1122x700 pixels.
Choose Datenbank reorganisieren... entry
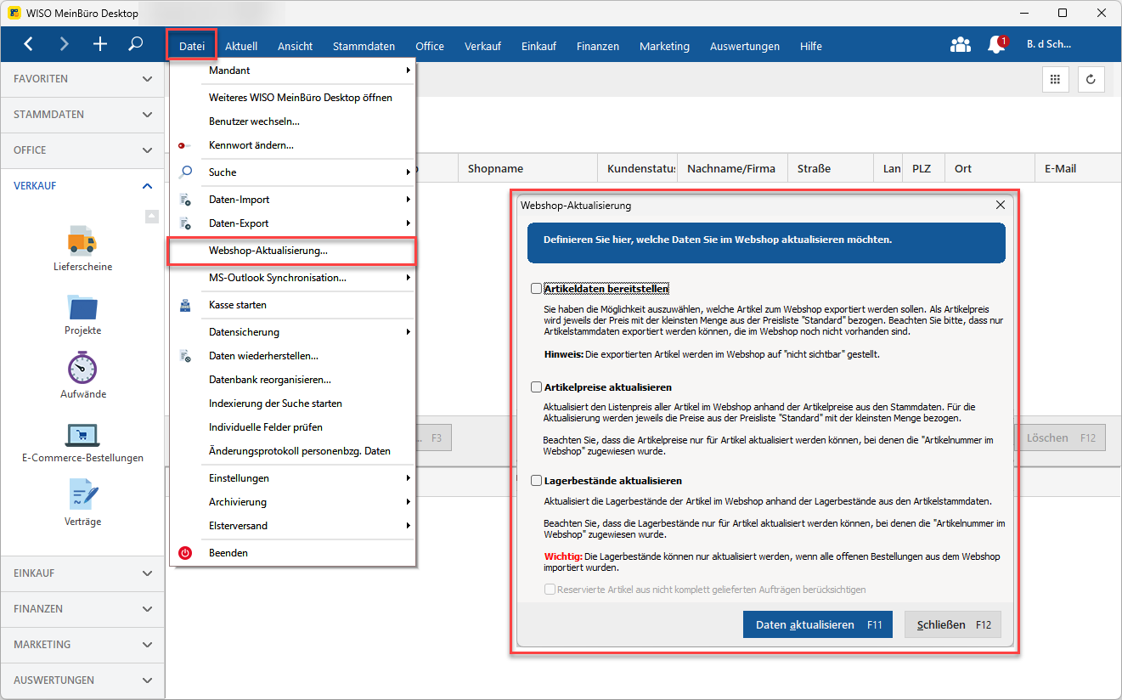tap(292, 380)
